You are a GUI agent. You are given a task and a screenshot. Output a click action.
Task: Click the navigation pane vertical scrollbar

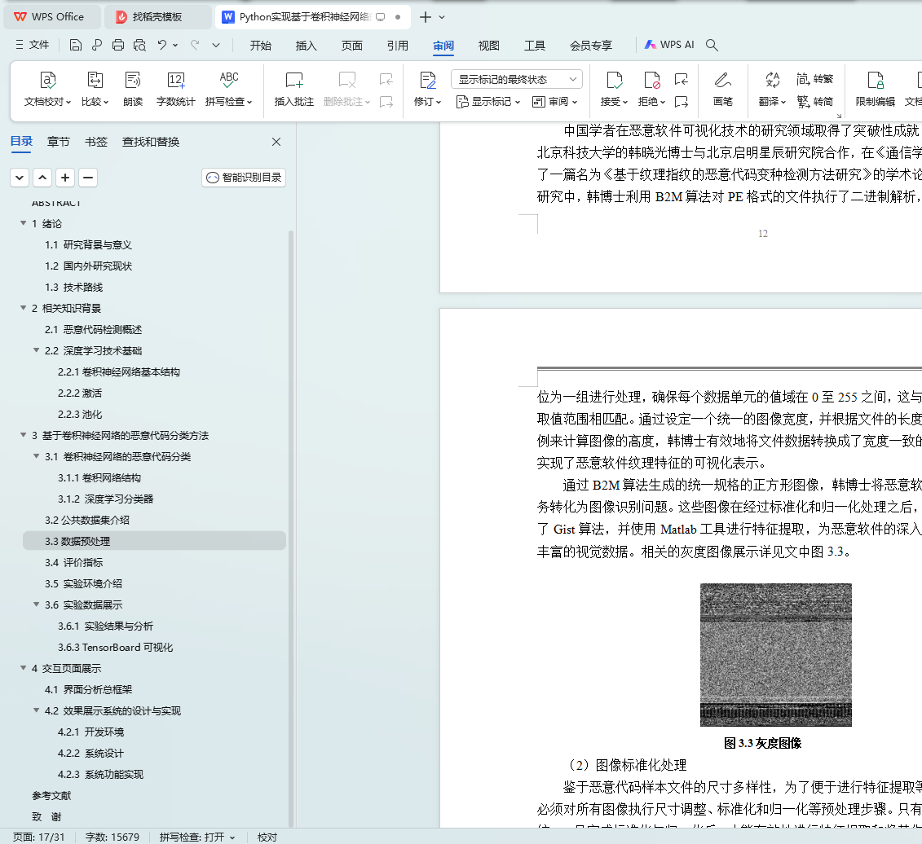pyautogui.click(x=291, y=528)
